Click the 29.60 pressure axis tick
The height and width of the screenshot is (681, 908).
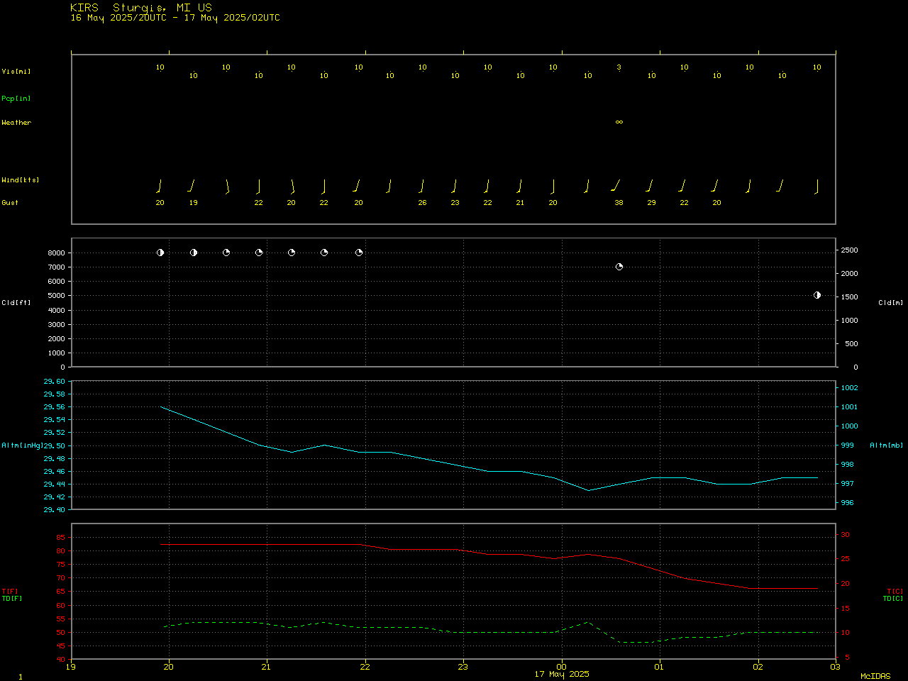(54, 382)
